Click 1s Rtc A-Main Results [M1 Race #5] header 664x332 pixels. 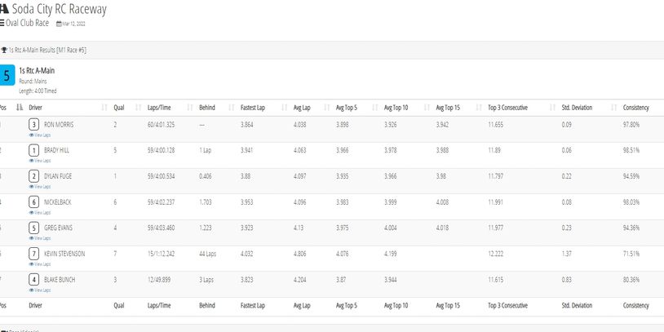coord(47,50)
